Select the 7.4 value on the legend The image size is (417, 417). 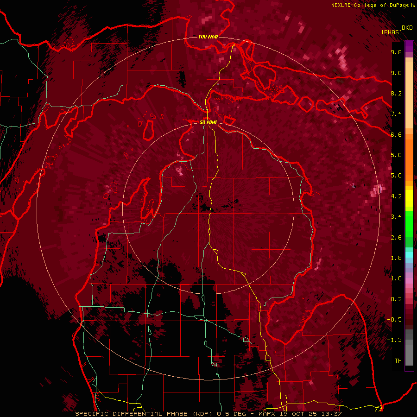pyautogui.click(x=396, y=114)
